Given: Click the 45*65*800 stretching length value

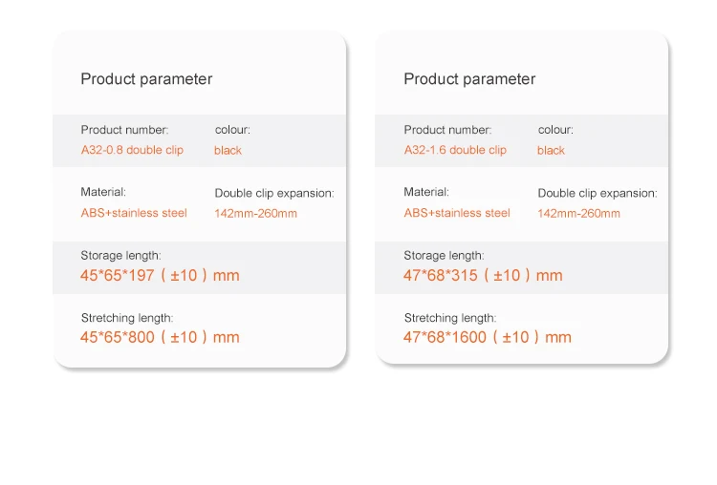Looking at the screenshot, I should coord(160,337).
